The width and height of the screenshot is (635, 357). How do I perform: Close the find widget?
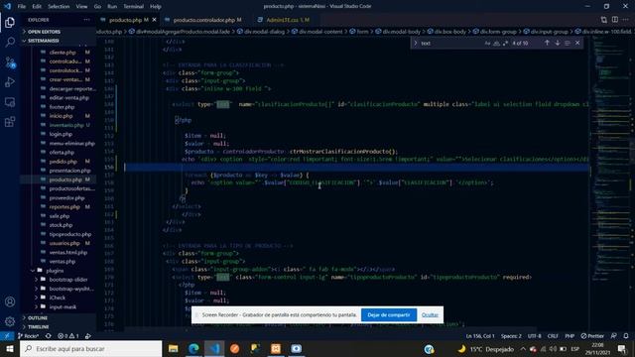coord(577,43)
